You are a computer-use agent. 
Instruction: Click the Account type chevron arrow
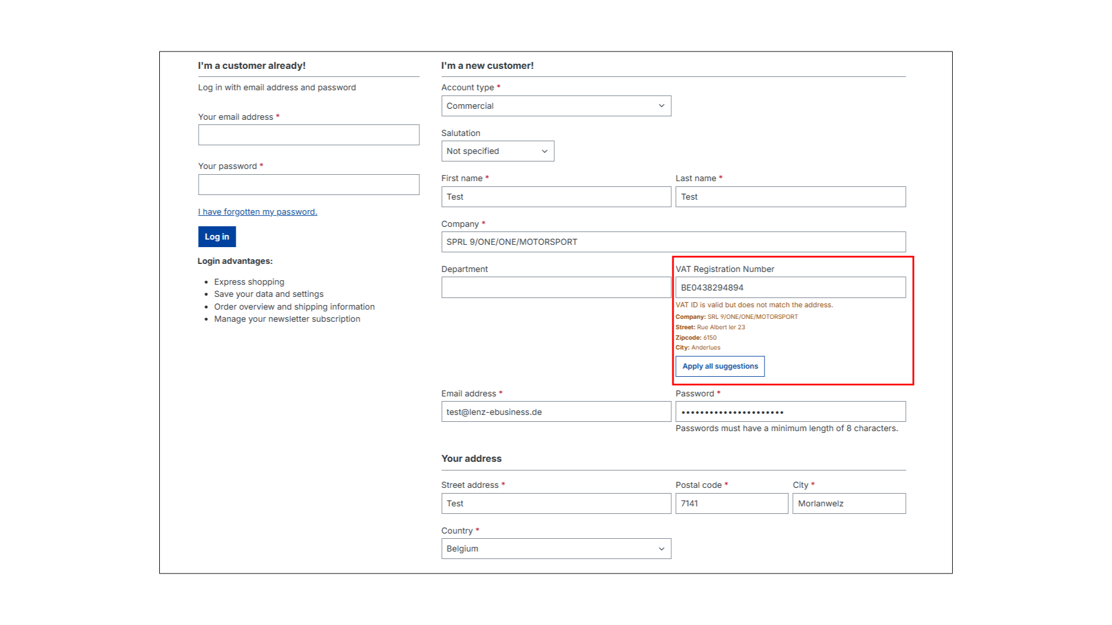pos(661,106)
